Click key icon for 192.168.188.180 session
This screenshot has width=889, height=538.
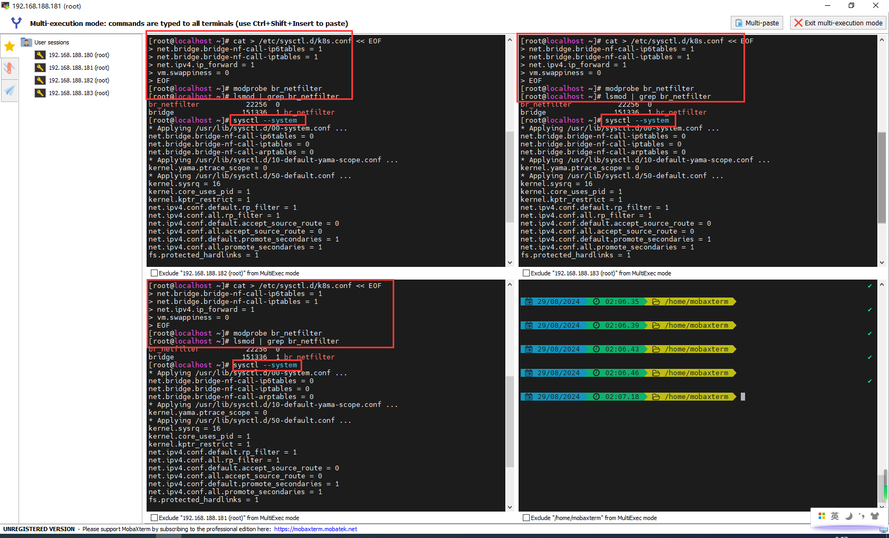pyautogui.click(x=40, y=55)
